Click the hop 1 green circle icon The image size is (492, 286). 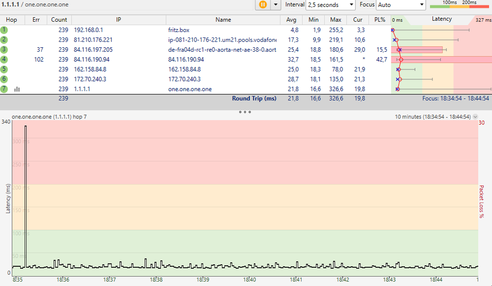click(x=4, y=30)
